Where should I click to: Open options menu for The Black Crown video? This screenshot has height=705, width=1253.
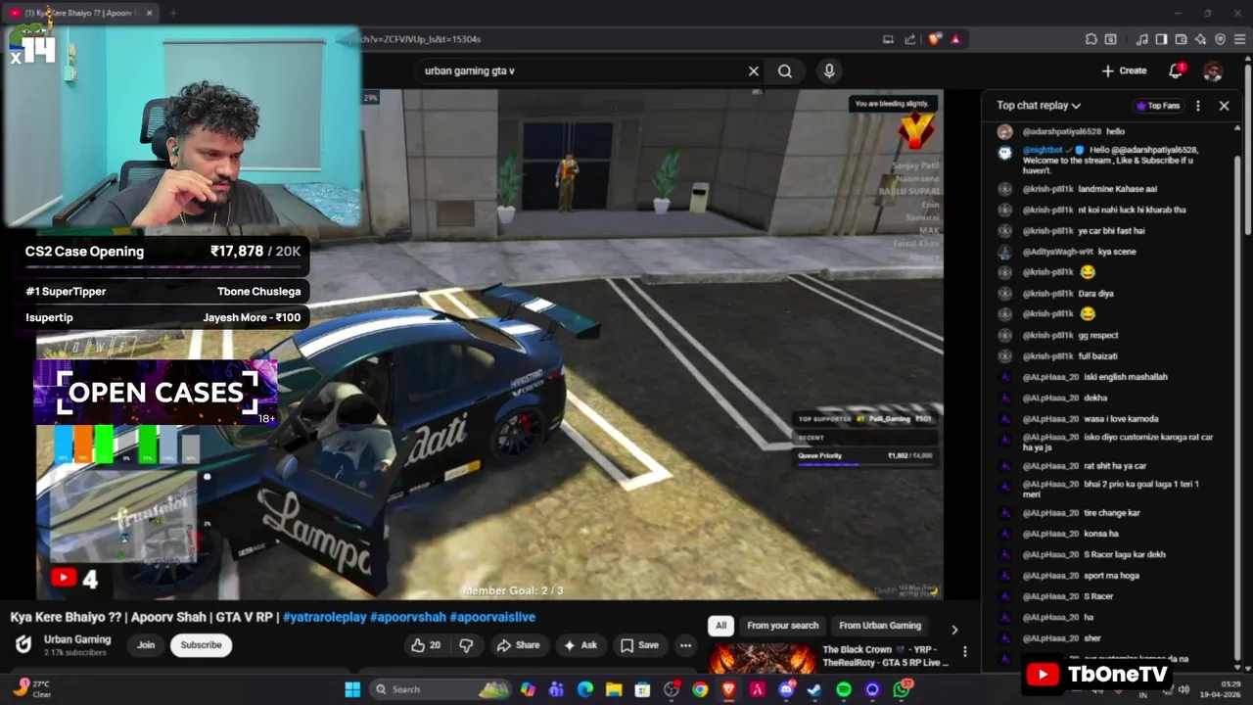pyautogui.click(x=965, y=651)
